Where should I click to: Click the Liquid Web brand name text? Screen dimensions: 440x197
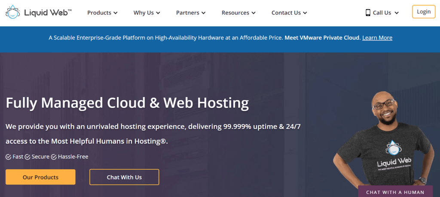click(x=48, y=12)
